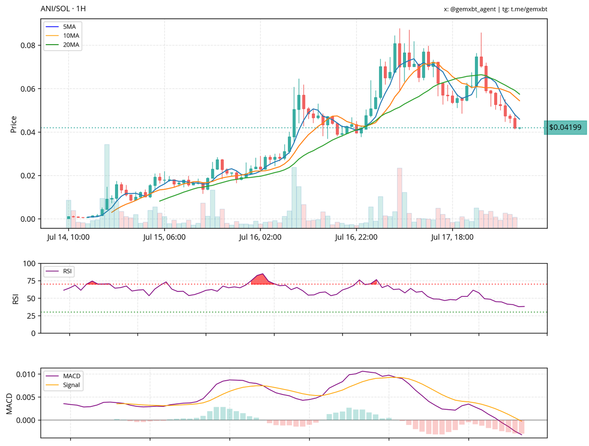Click the RSI legend entry
Viewport: 589px width, 446px height.
coord(59,271)
